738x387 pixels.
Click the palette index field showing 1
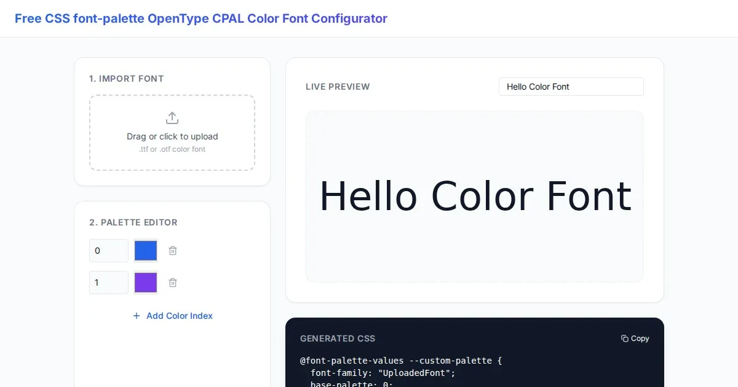pyautogui.click(x=109, y=283)
